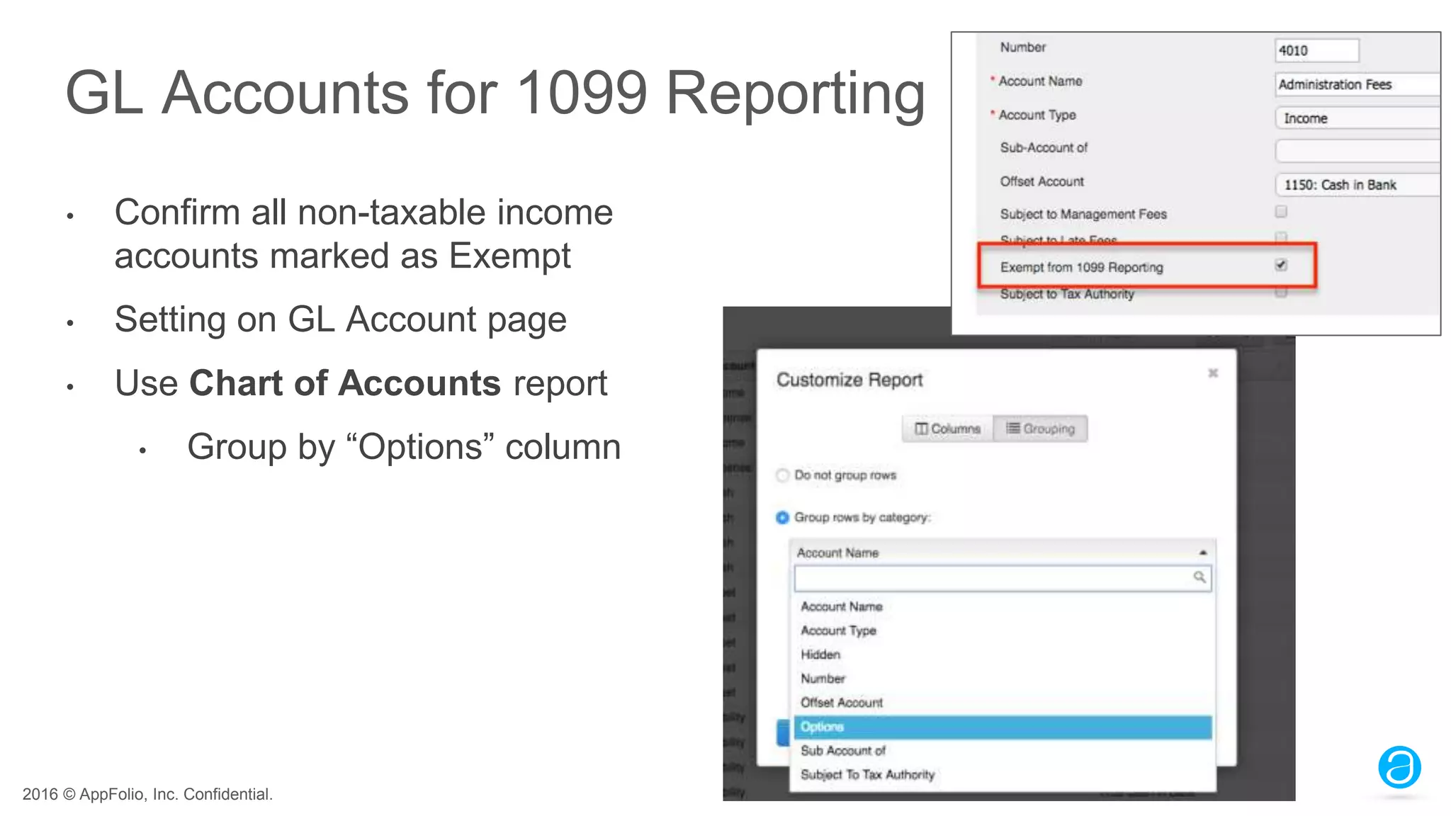Toggle Subject to Tax Authority checkbox
This screenshot has width=1451, height=816.
[x=1281, y=292]
